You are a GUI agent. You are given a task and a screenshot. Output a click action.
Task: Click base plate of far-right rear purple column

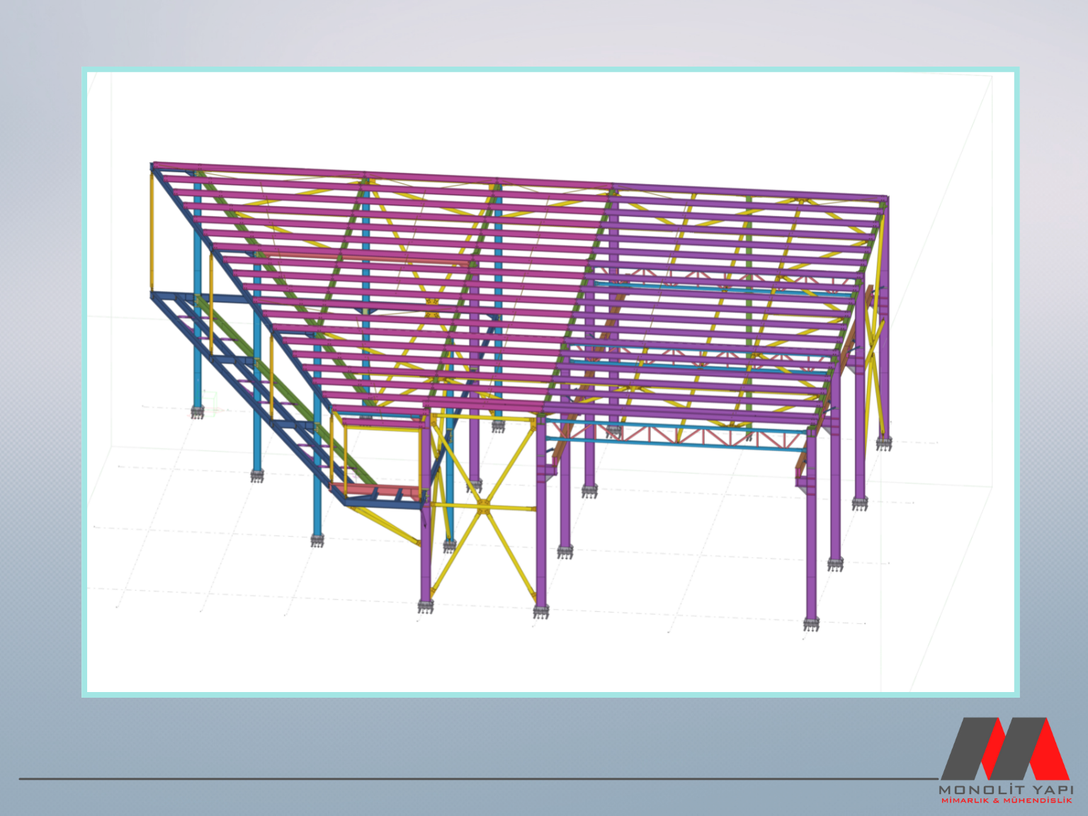point(883,443)
